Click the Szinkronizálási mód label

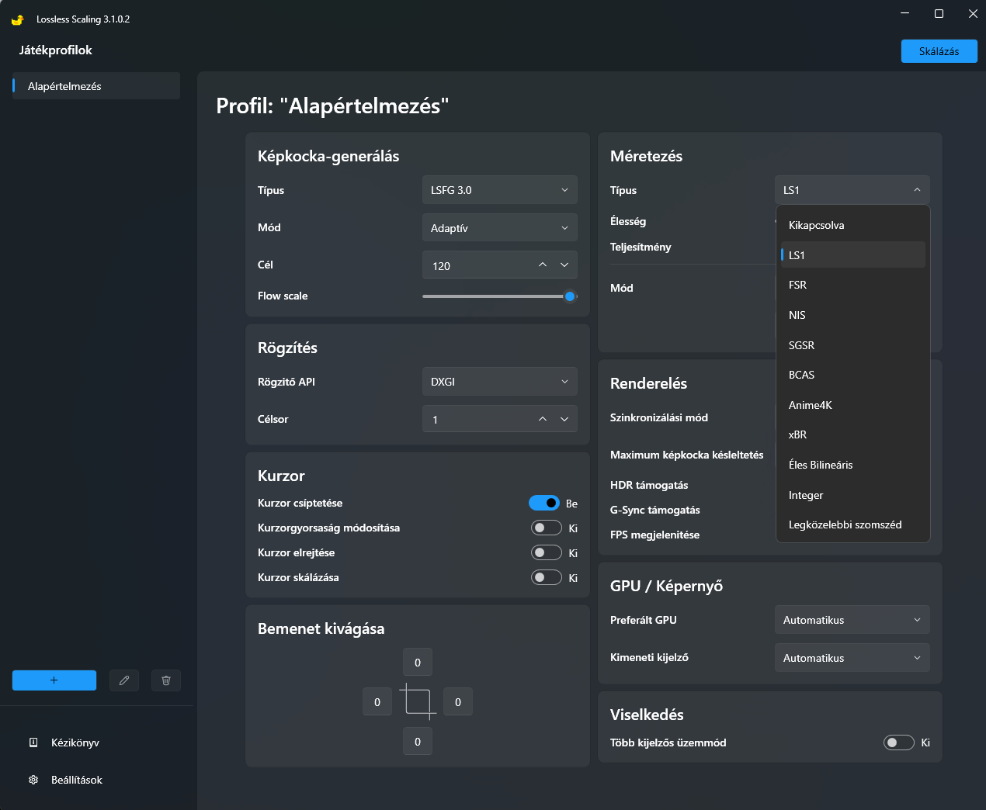click(659, 417)
